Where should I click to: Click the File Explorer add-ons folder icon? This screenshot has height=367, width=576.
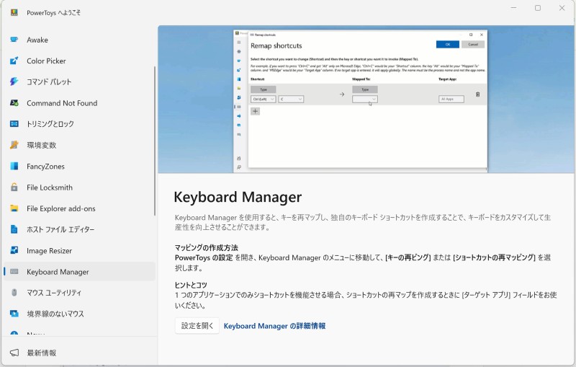point(14,208)
